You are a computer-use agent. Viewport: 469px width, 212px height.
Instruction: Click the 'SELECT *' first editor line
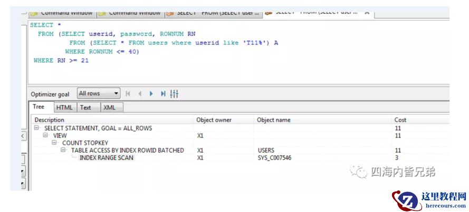pyautogui.click(x=45, y=25)
